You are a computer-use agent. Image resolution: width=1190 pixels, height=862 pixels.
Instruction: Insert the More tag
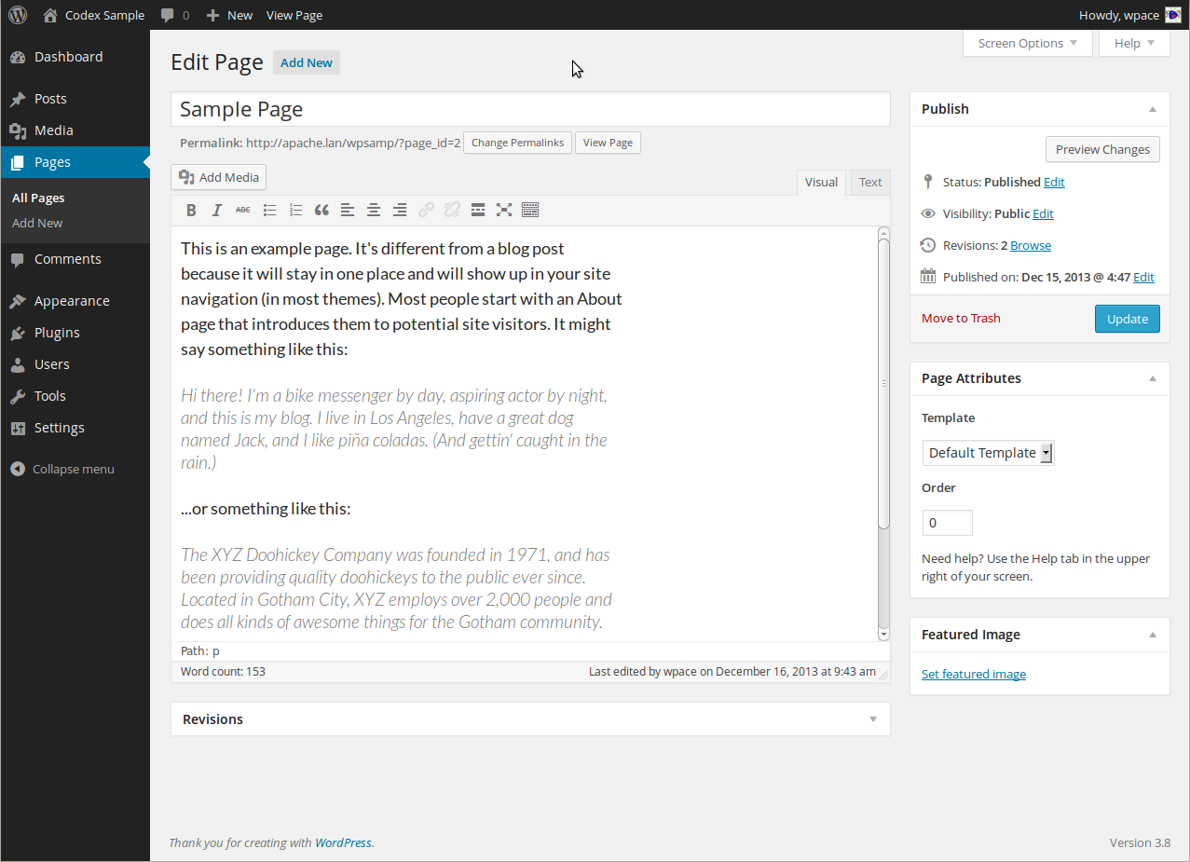(x=478, y=211)
